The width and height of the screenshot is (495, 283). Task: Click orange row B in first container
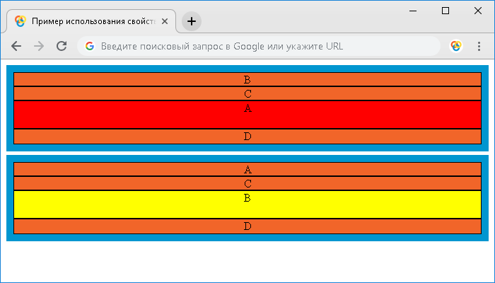[248, 79]
